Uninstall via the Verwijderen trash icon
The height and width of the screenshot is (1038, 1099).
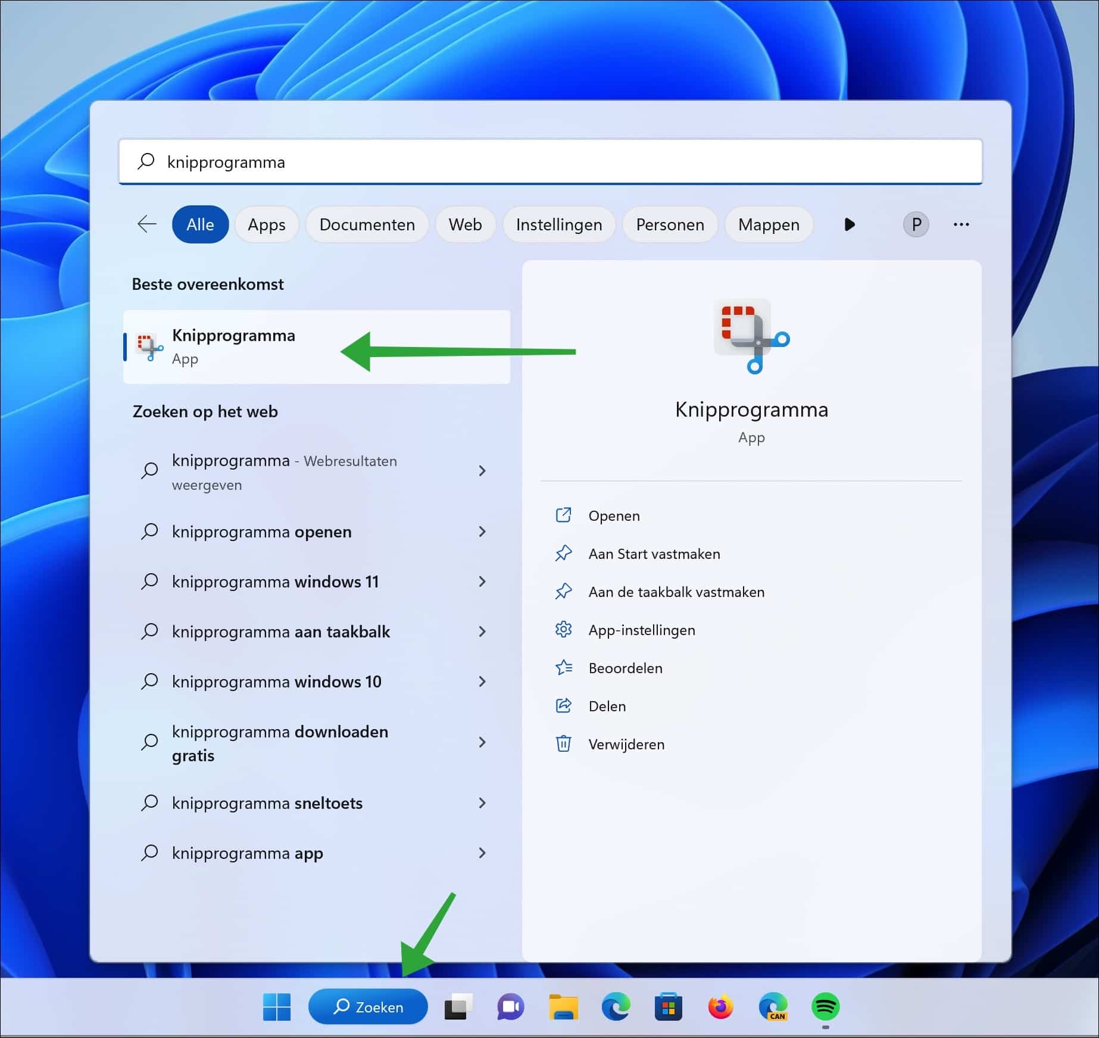coord(564,744)
